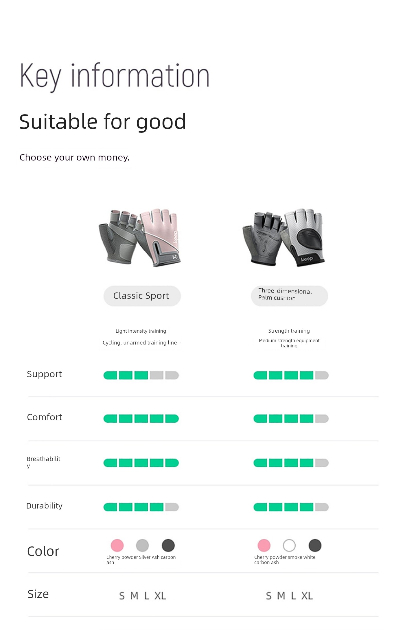Select size S for Classic Sport
This screenshot has height=630, width=407.
(122, 596)
